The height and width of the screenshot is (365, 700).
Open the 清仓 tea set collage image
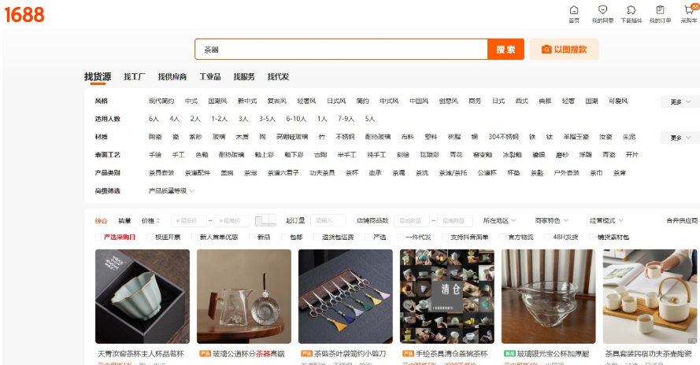[447, 297]
